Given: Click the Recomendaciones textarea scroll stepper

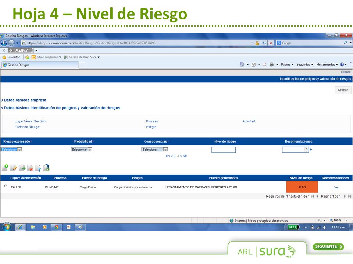Looking at the screenshot, I should coord(307,150).
